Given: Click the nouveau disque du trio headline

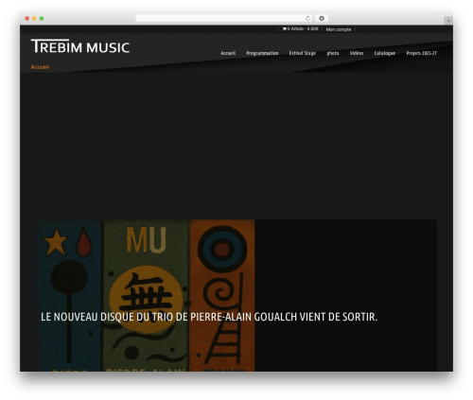Looking at the screenshot, I should coord(209,317).
